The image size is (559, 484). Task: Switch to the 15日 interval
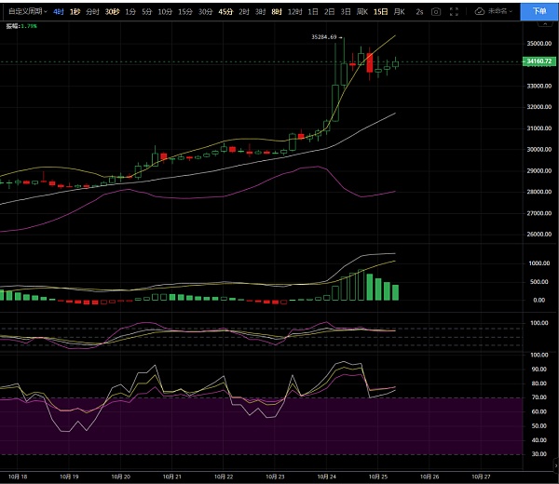click(x=379, y=11)
